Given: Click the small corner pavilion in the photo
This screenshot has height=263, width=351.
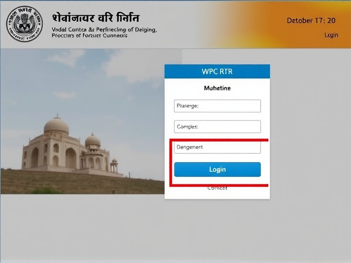Looking at the screenshot, I should [x=115, y=166].
